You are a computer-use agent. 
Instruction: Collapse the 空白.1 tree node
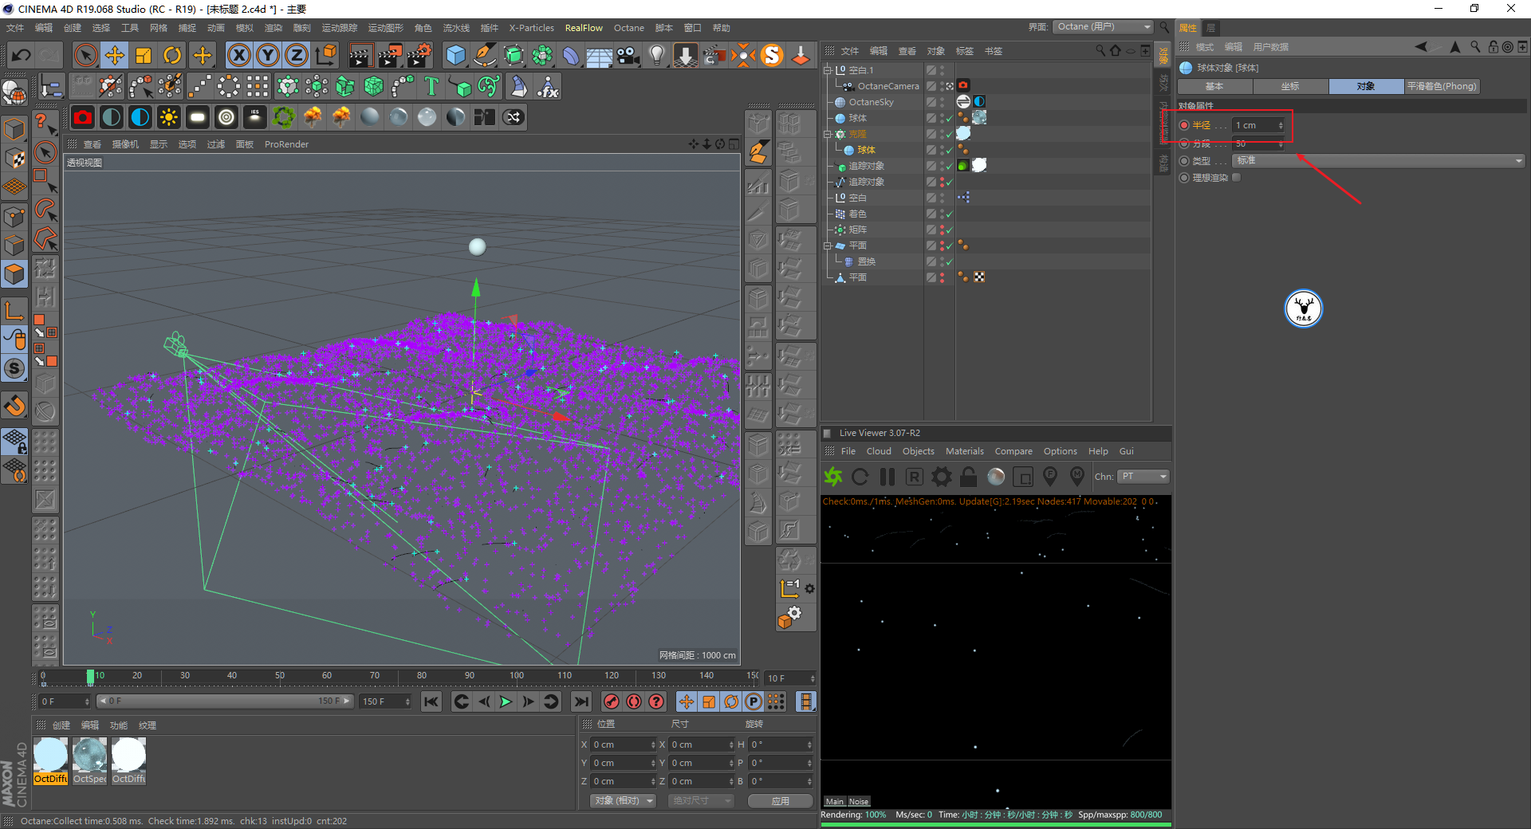pos(827,70)
